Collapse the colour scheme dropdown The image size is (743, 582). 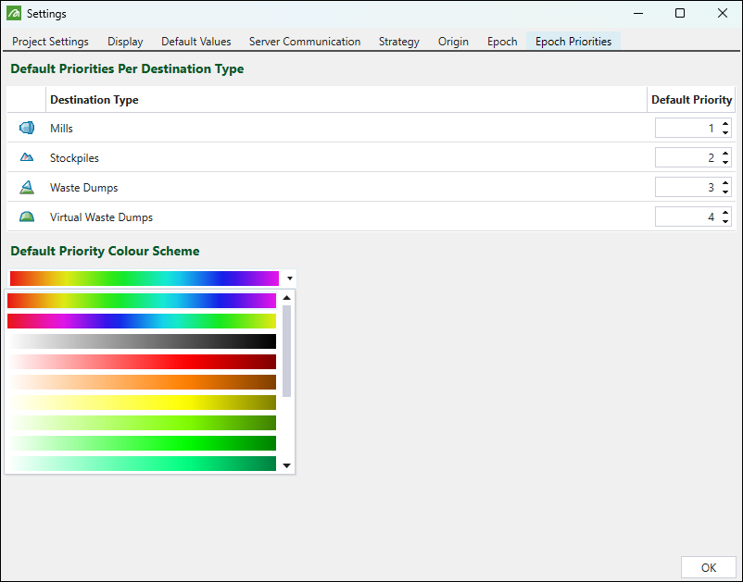coord(290,279)
